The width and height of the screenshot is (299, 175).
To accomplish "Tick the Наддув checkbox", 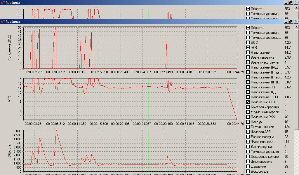I will pos(248,122).
